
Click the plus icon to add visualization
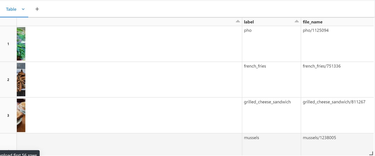click(37, 9)
